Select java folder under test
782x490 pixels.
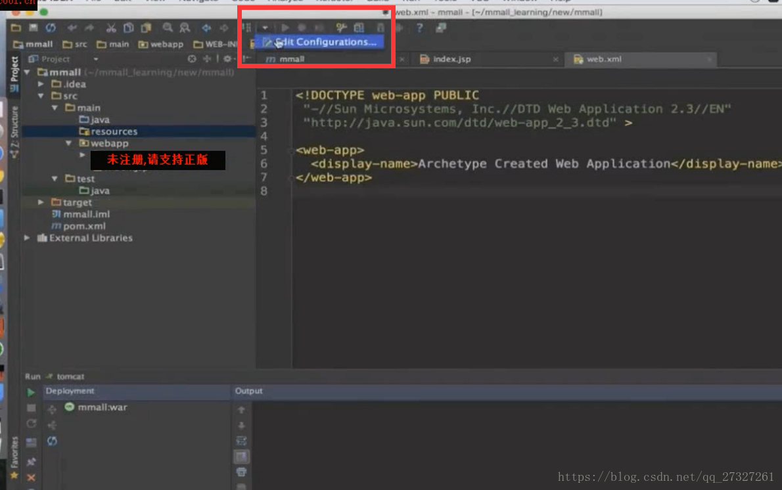tap(95, 190)
